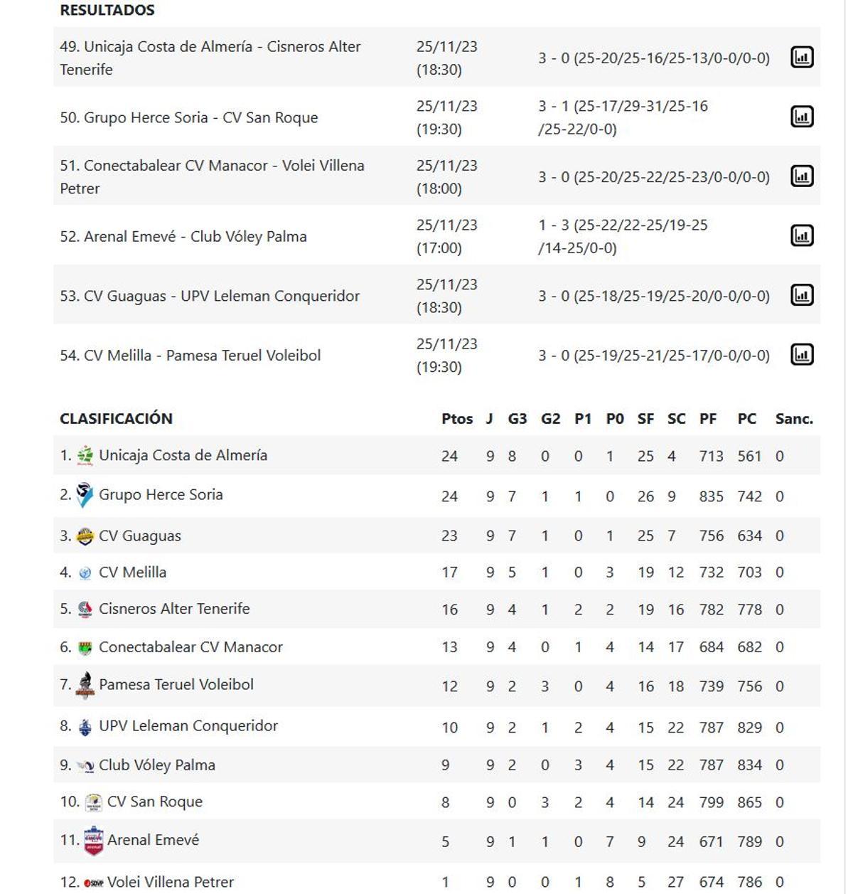Sort the table by the Ptos column

coord(457,418)
